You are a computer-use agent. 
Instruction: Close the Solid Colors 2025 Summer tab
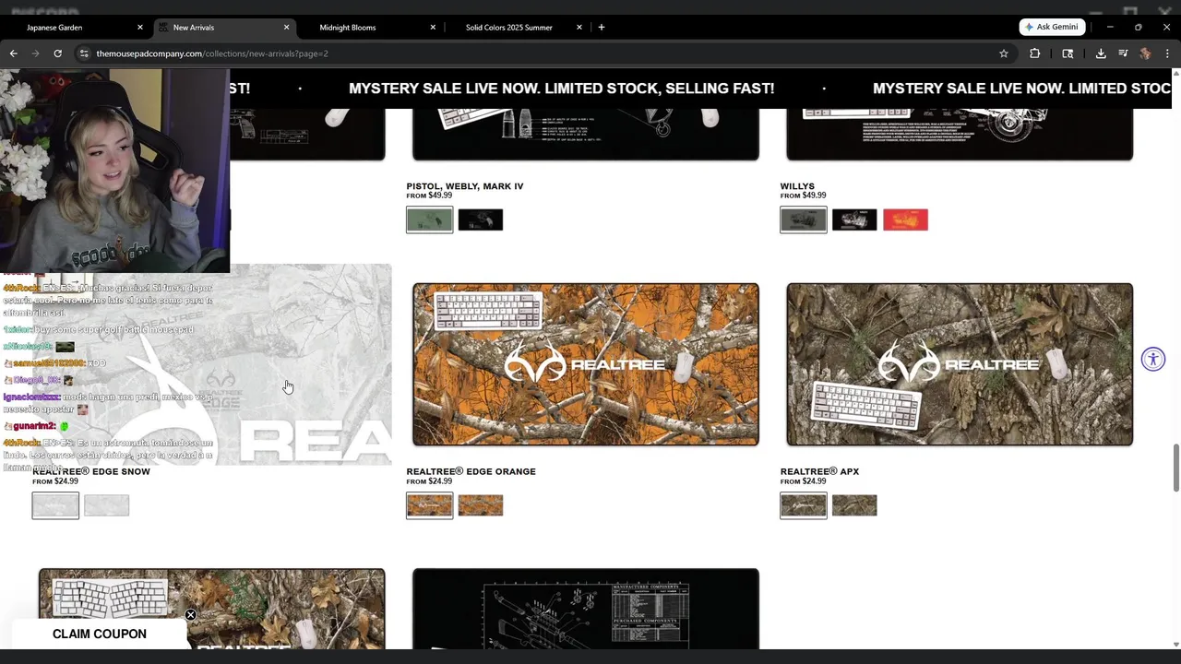coord(579,28)
